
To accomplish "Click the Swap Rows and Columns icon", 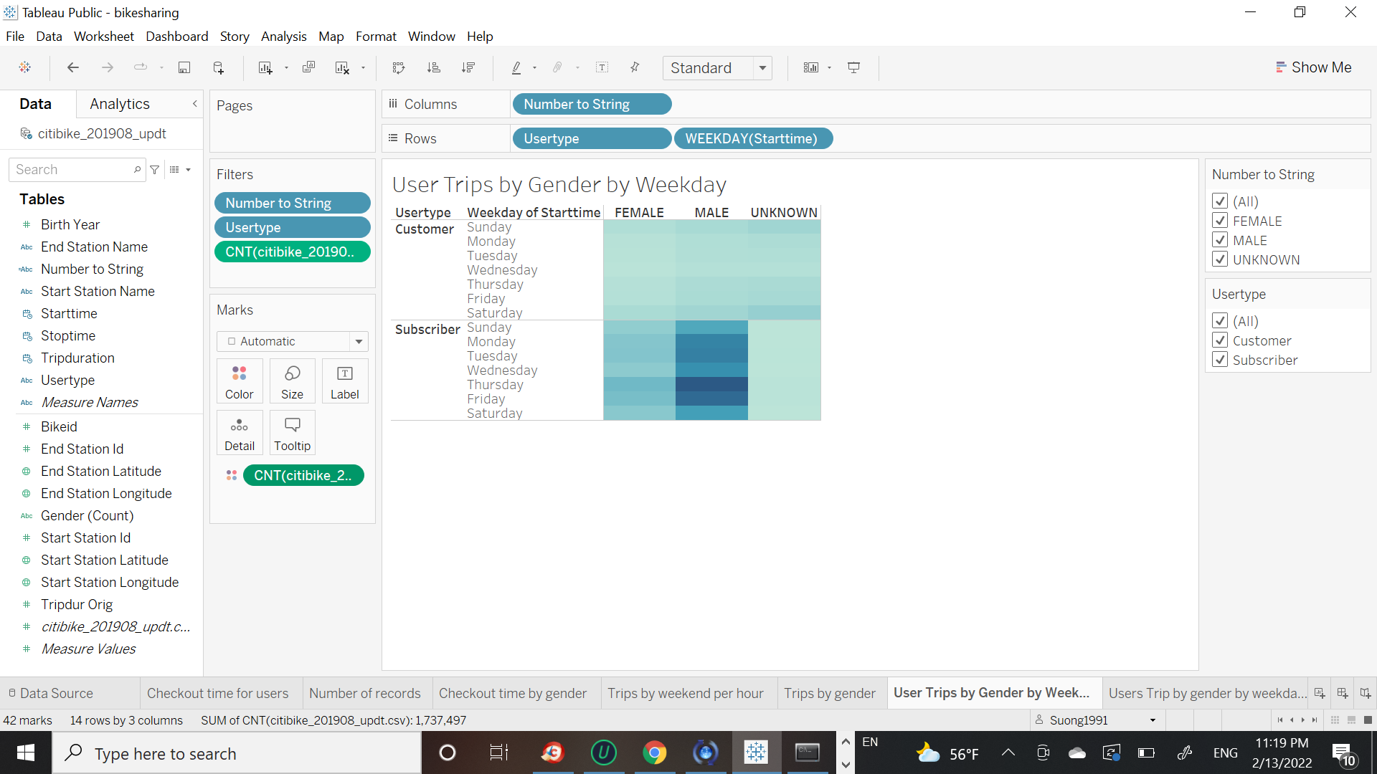I will (399, 67).
